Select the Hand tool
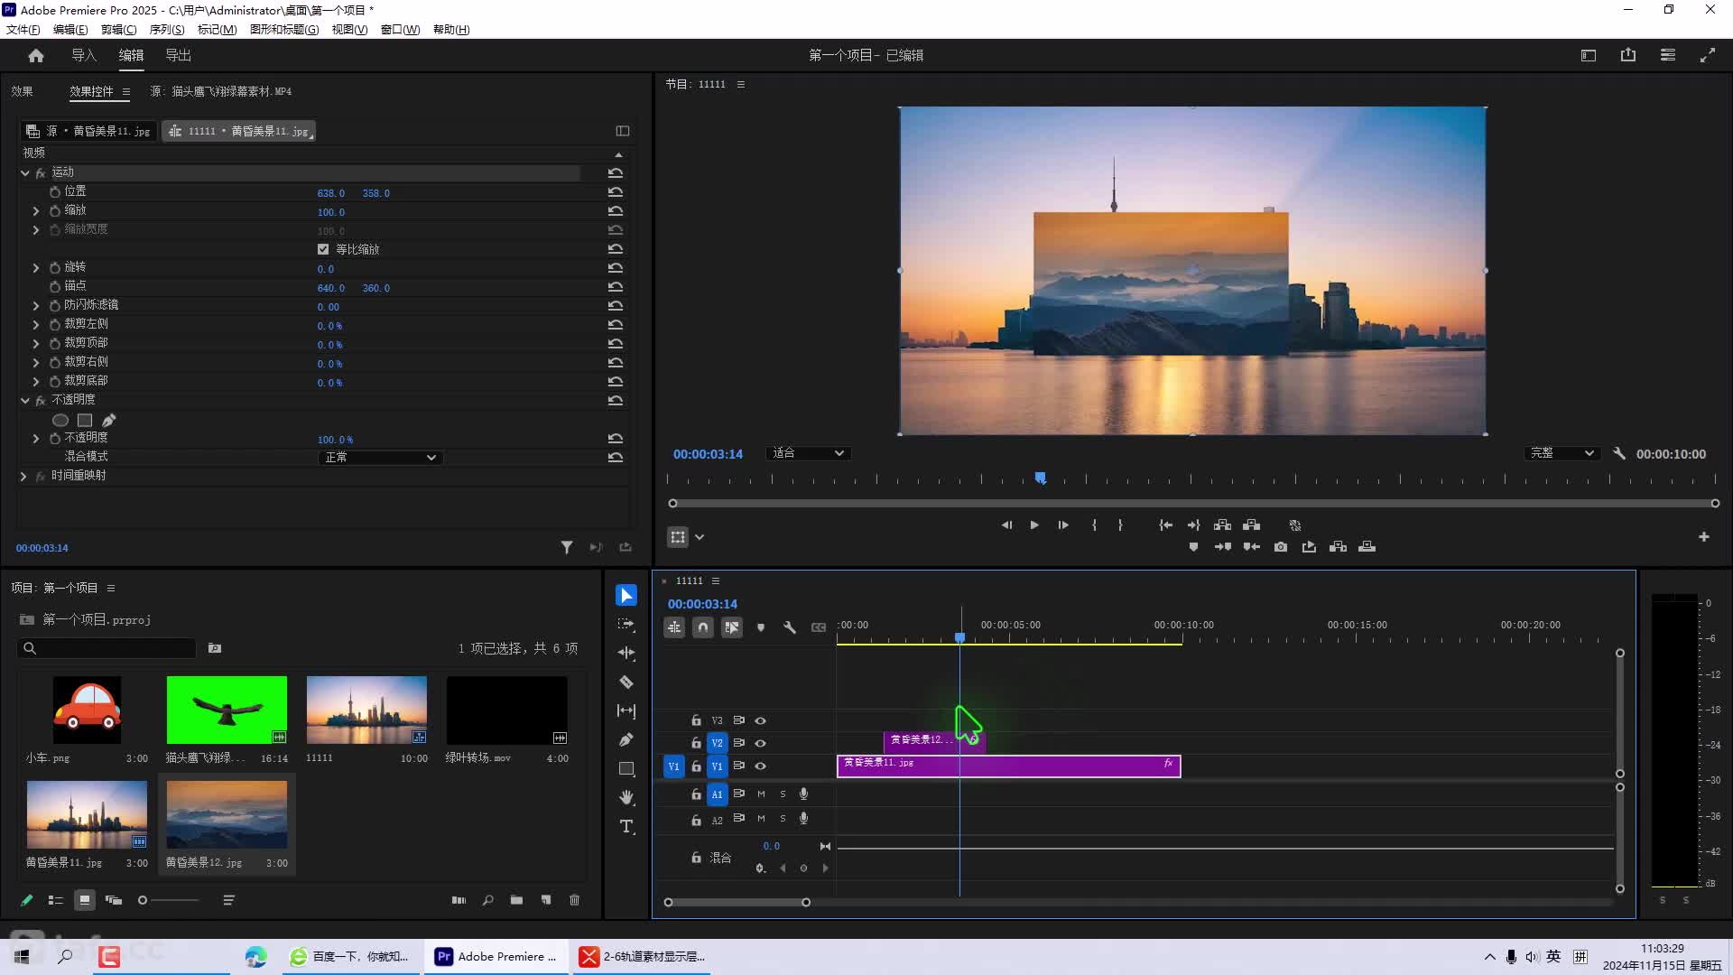This screenshot has height=975, width=1733. pos(626,798)
